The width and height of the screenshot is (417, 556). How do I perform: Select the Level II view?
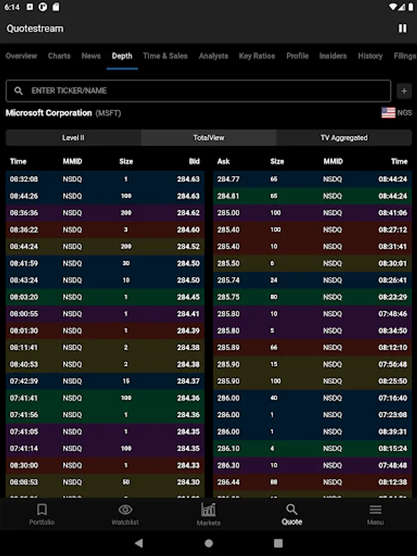point(74,138)
